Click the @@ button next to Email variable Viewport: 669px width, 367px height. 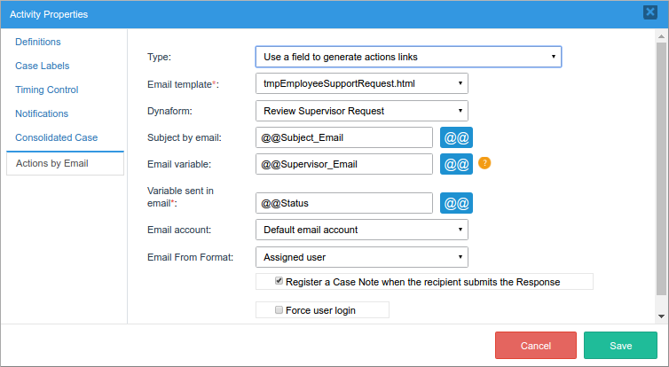pos(456,164)
